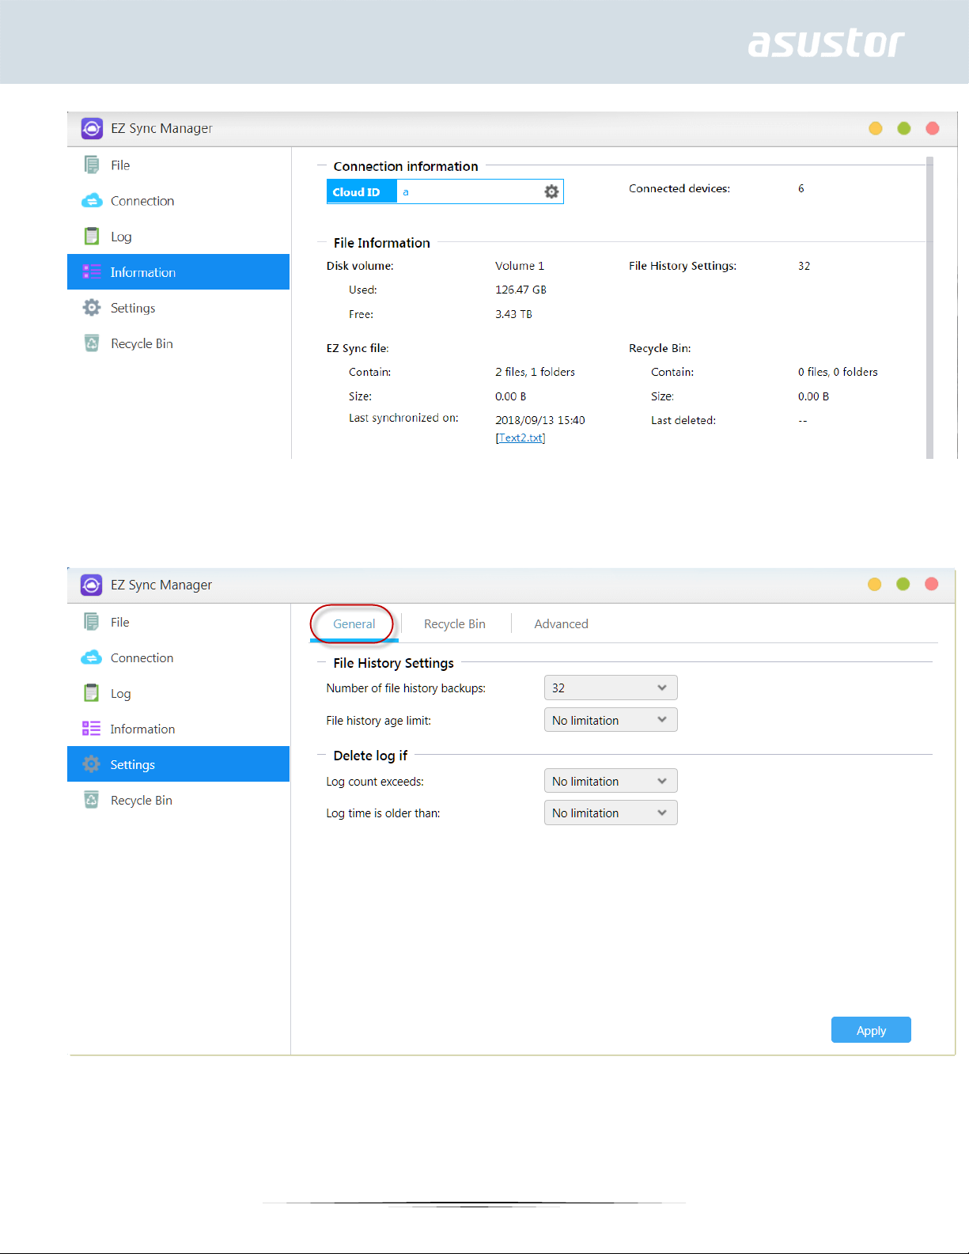Screen dimensions: 969x1254
Task: Click the "2018/09/13 15:40" sync date
Action: 540,420
